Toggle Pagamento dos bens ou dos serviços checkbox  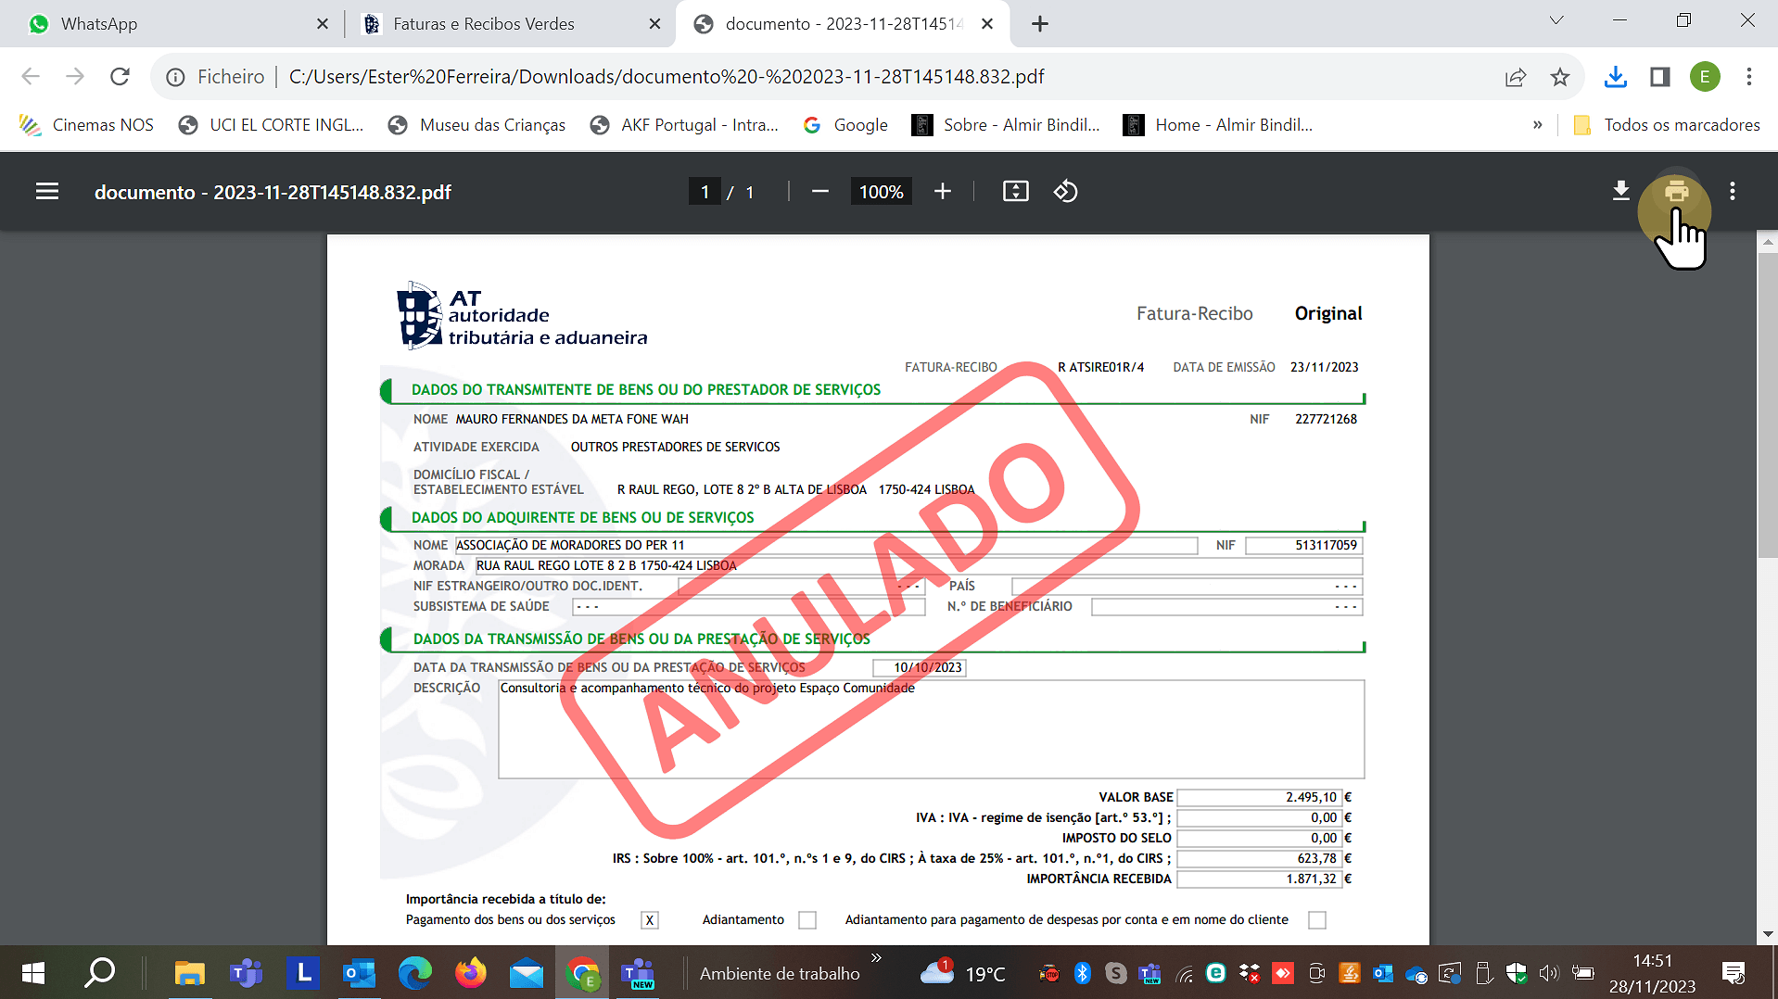click(x=650, y=920)
